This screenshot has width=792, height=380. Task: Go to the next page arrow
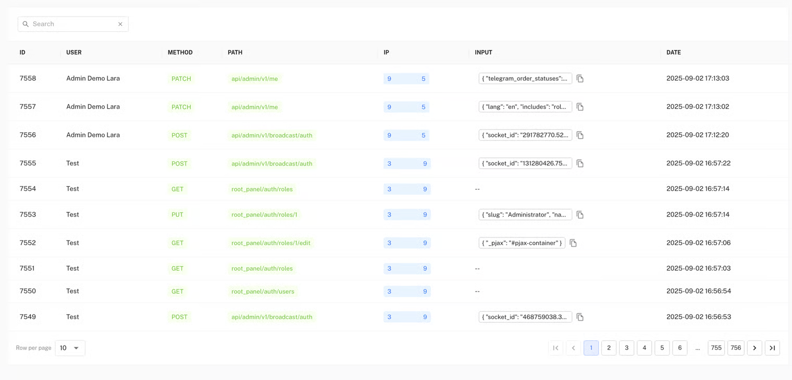click(754, 348)
